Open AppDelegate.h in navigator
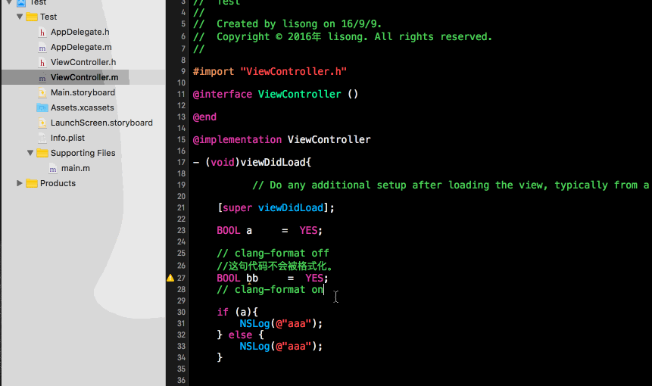The width and height of the screenshot is (652, 386). point(80,32)
